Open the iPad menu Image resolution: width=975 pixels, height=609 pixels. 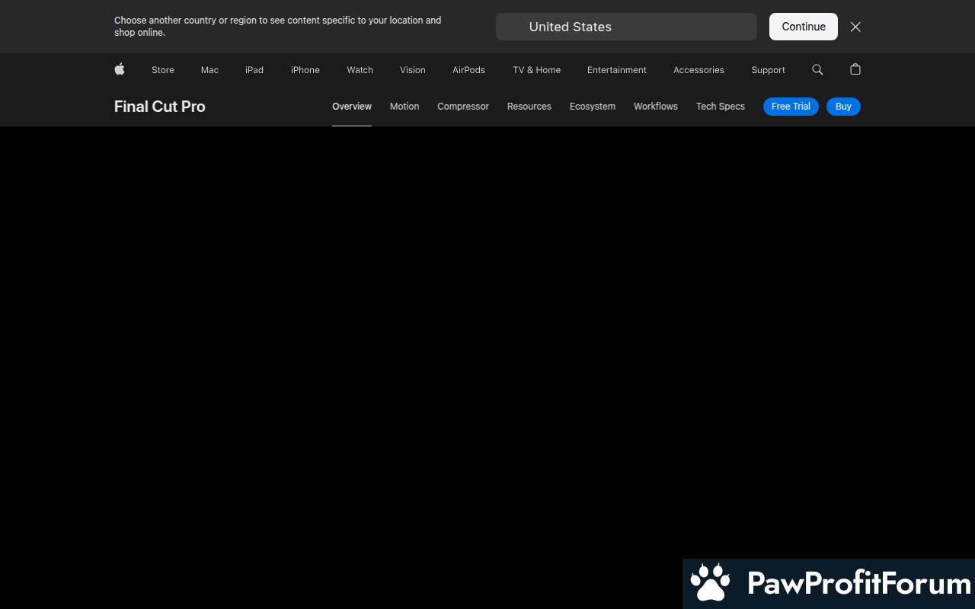(x=254, y=70)
